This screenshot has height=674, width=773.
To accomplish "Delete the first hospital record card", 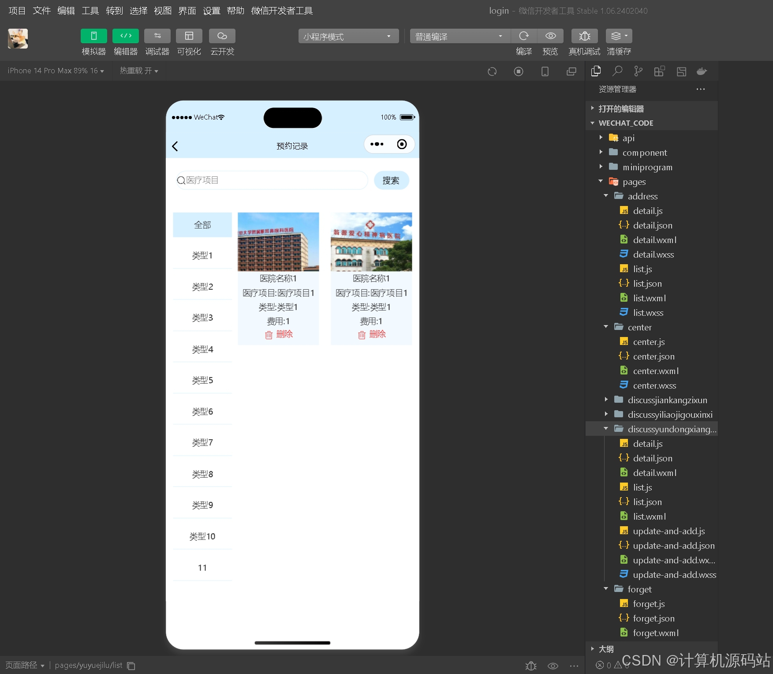I will [279, 334].
